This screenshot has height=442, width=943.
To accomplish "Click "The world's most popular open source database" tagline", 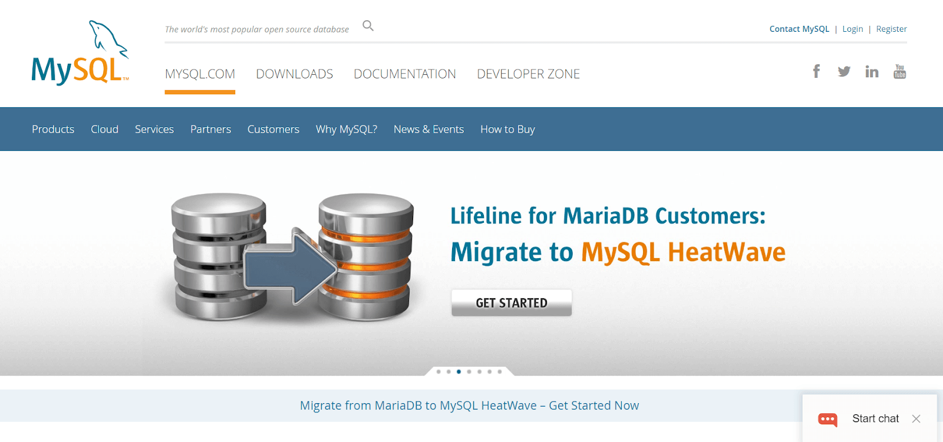I will click(x=257, y=29).
